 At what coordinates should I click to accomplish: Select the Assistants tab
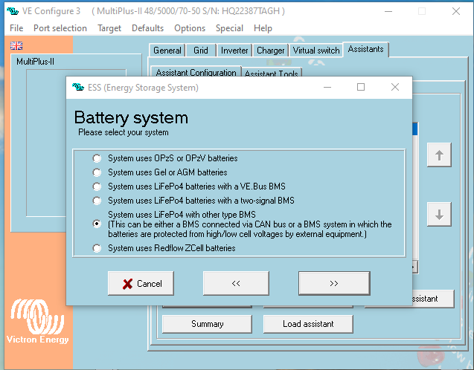365,49
